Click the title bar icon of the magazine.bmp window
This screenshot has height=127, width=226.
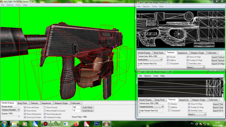click(139, 72)
